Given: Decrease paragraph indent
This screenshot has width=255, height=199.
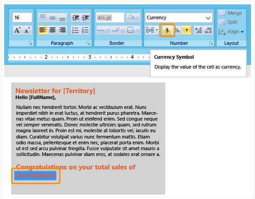Looking at the screenshot, I should point(75,17).
